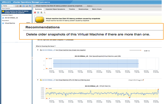Open the Content icon in left toolbar
The height and width of the screenshot is (104, 164).
(x=27, y=6)
